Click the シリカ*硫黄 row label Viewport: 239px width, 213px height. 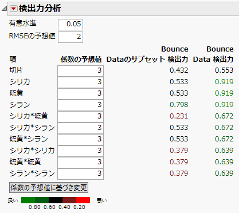(x=29, y=116)
